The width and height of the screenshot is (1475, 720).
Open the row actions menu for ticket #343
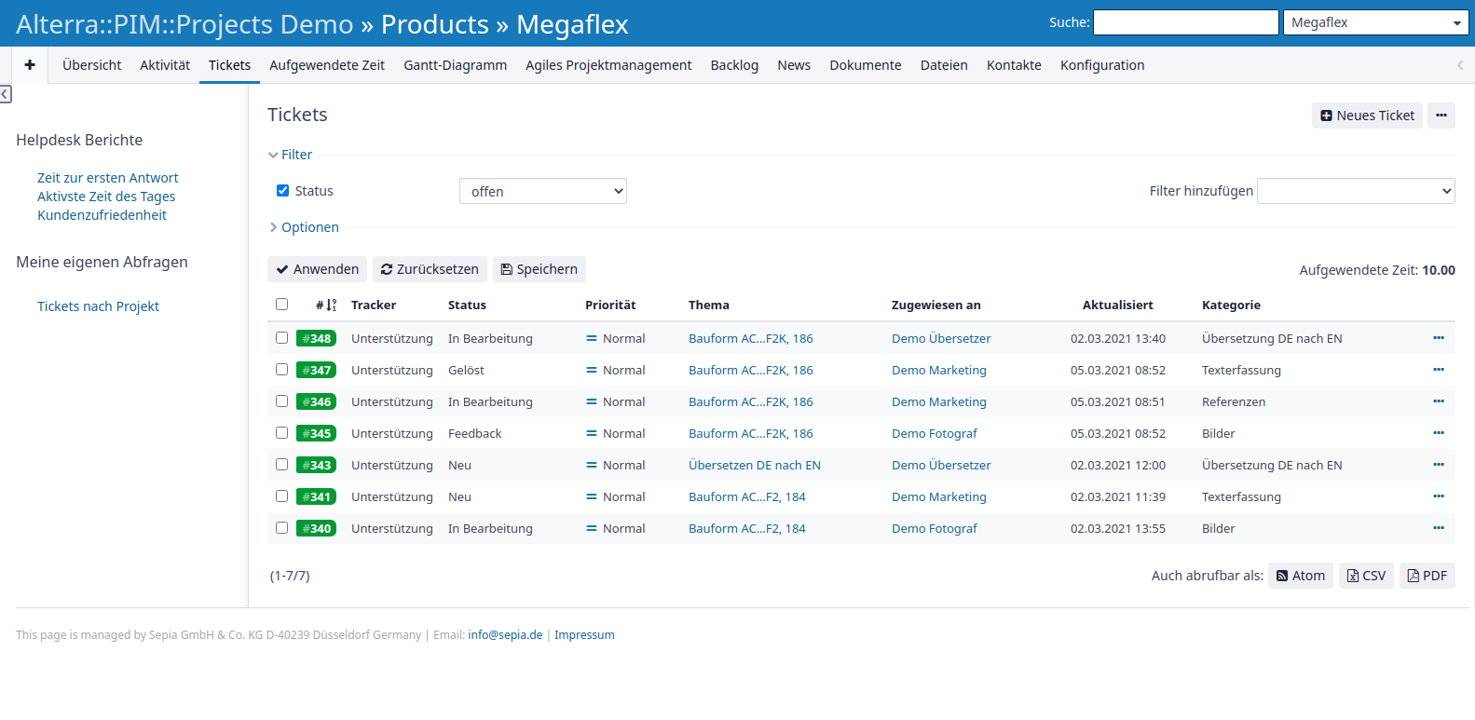(1438, 465)
